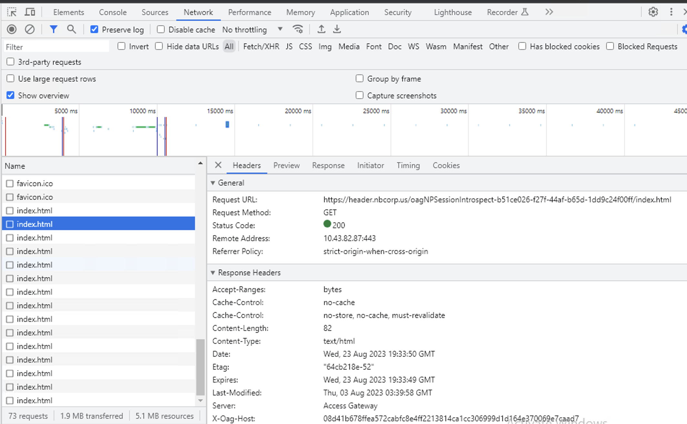Open the Timing tab
Screen dimensions: 687x424
point(408,165)
